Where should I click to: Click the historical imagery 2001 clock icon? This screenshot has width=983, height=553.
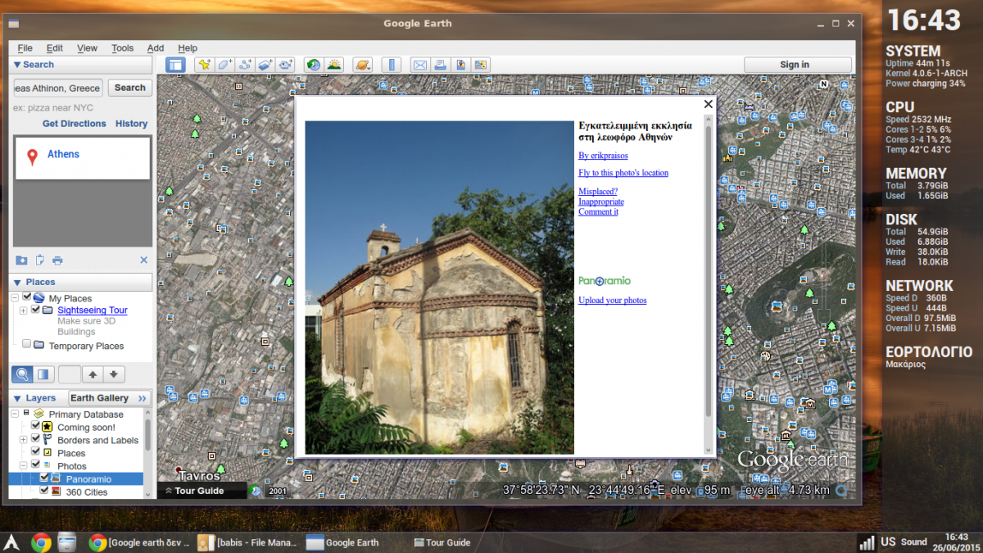[256, 491]
